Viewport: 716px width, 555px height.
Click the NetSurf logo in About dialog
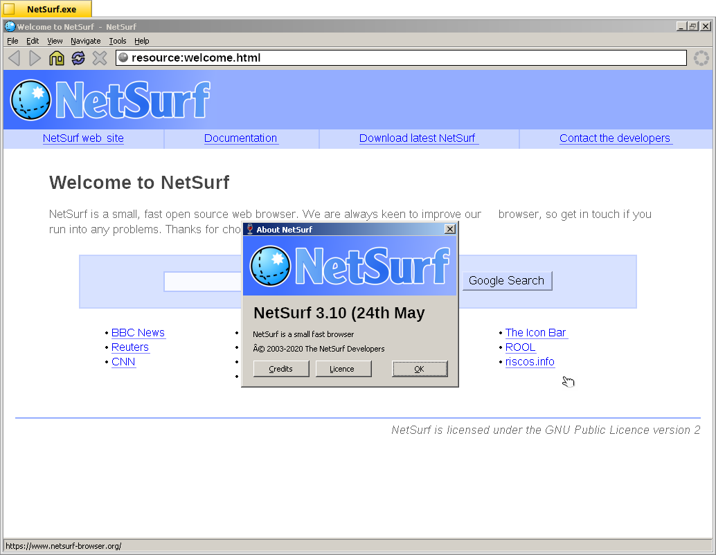350,266
